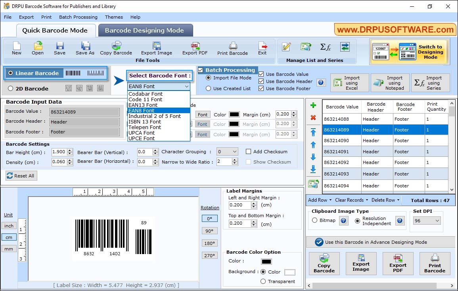This screenshot has height=291, width=458.
Task: Switch to Barcode Designing Mode tab
Action: click(145, 30)
